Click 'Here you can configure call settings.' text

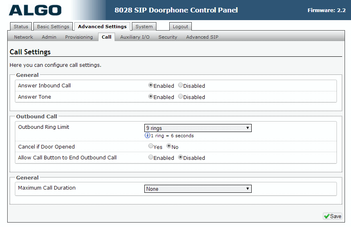pyautogui.click(x=55, y=65)
